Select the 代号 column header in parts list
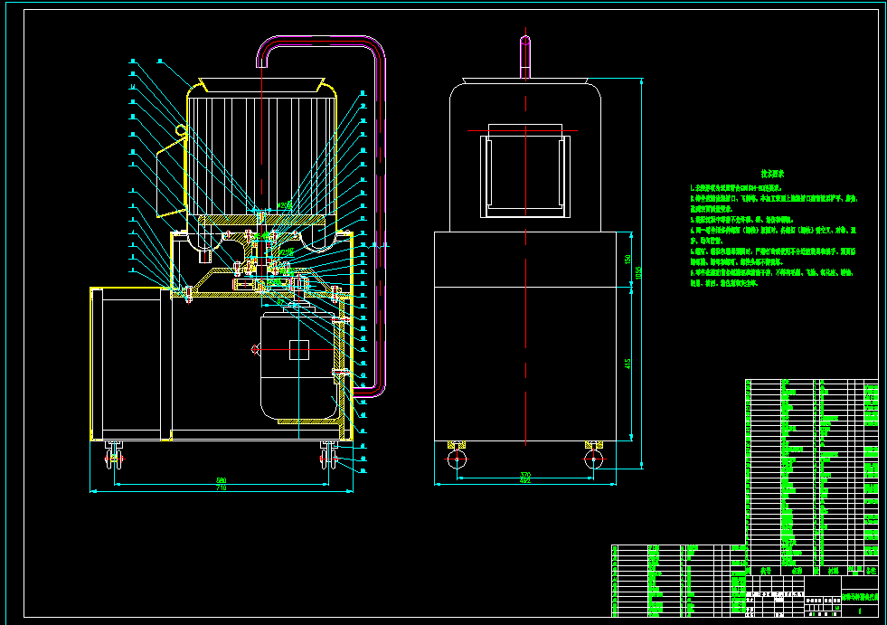This screenshot has height=625, width=887. 766,571
